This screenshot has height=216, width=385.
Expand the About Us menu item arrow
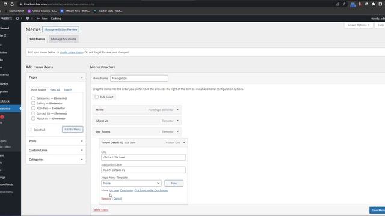[x=178, y=121]
